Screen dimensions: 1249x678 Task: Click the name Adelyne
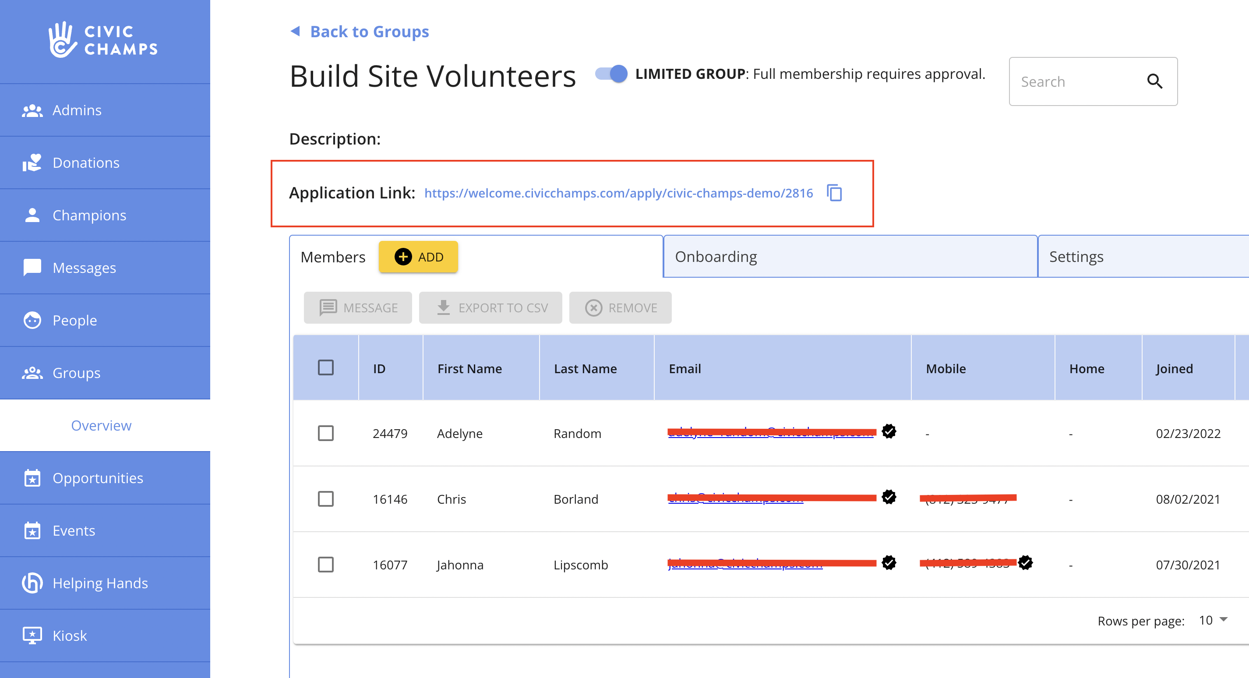460,434
